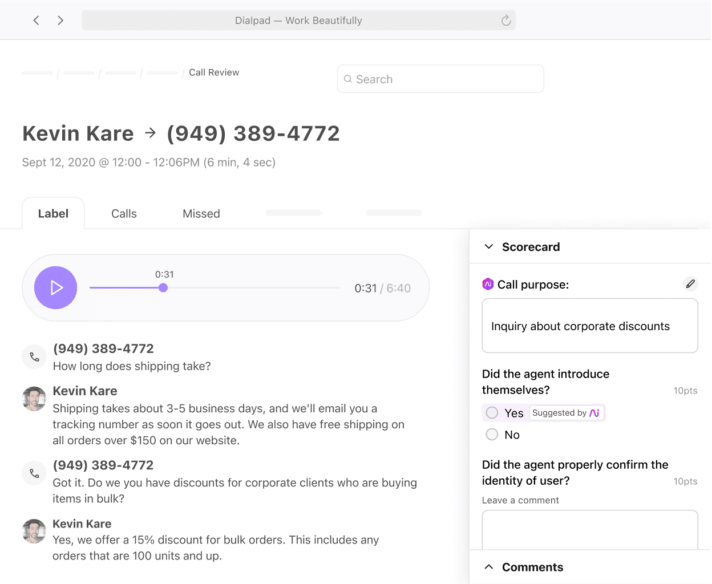Select No for agent introduction question
712x584 pixels.
tap(491, 434)
